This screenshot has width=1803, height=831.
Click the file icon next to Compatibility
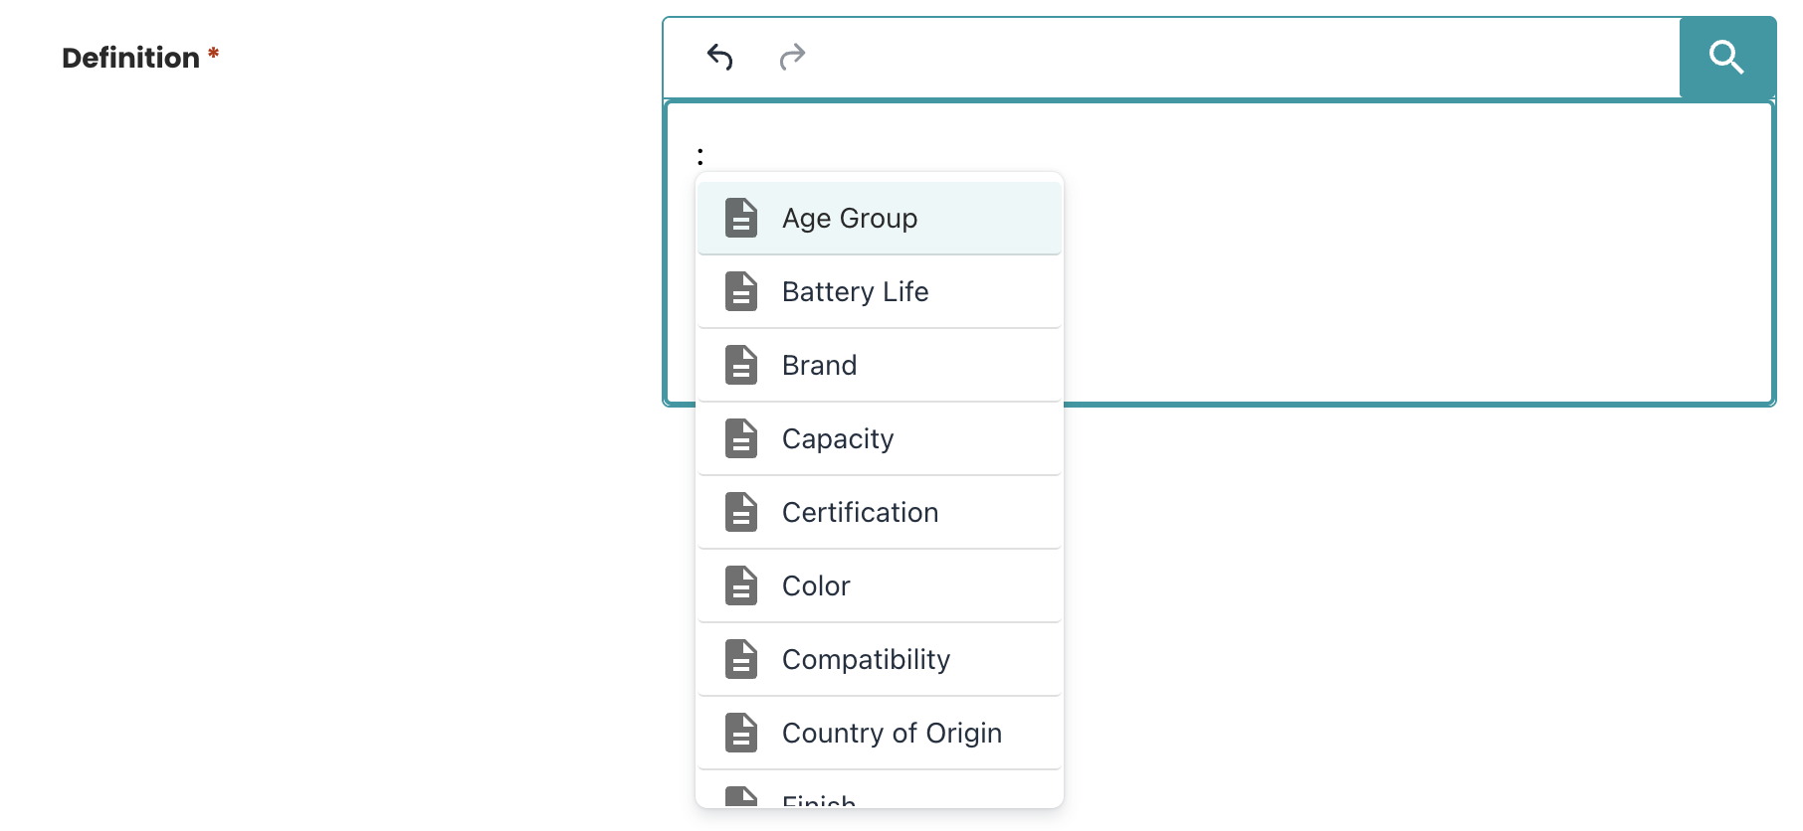(741, 659)
